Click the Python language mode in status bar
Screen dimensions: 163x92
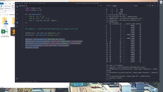click(157, 82)
